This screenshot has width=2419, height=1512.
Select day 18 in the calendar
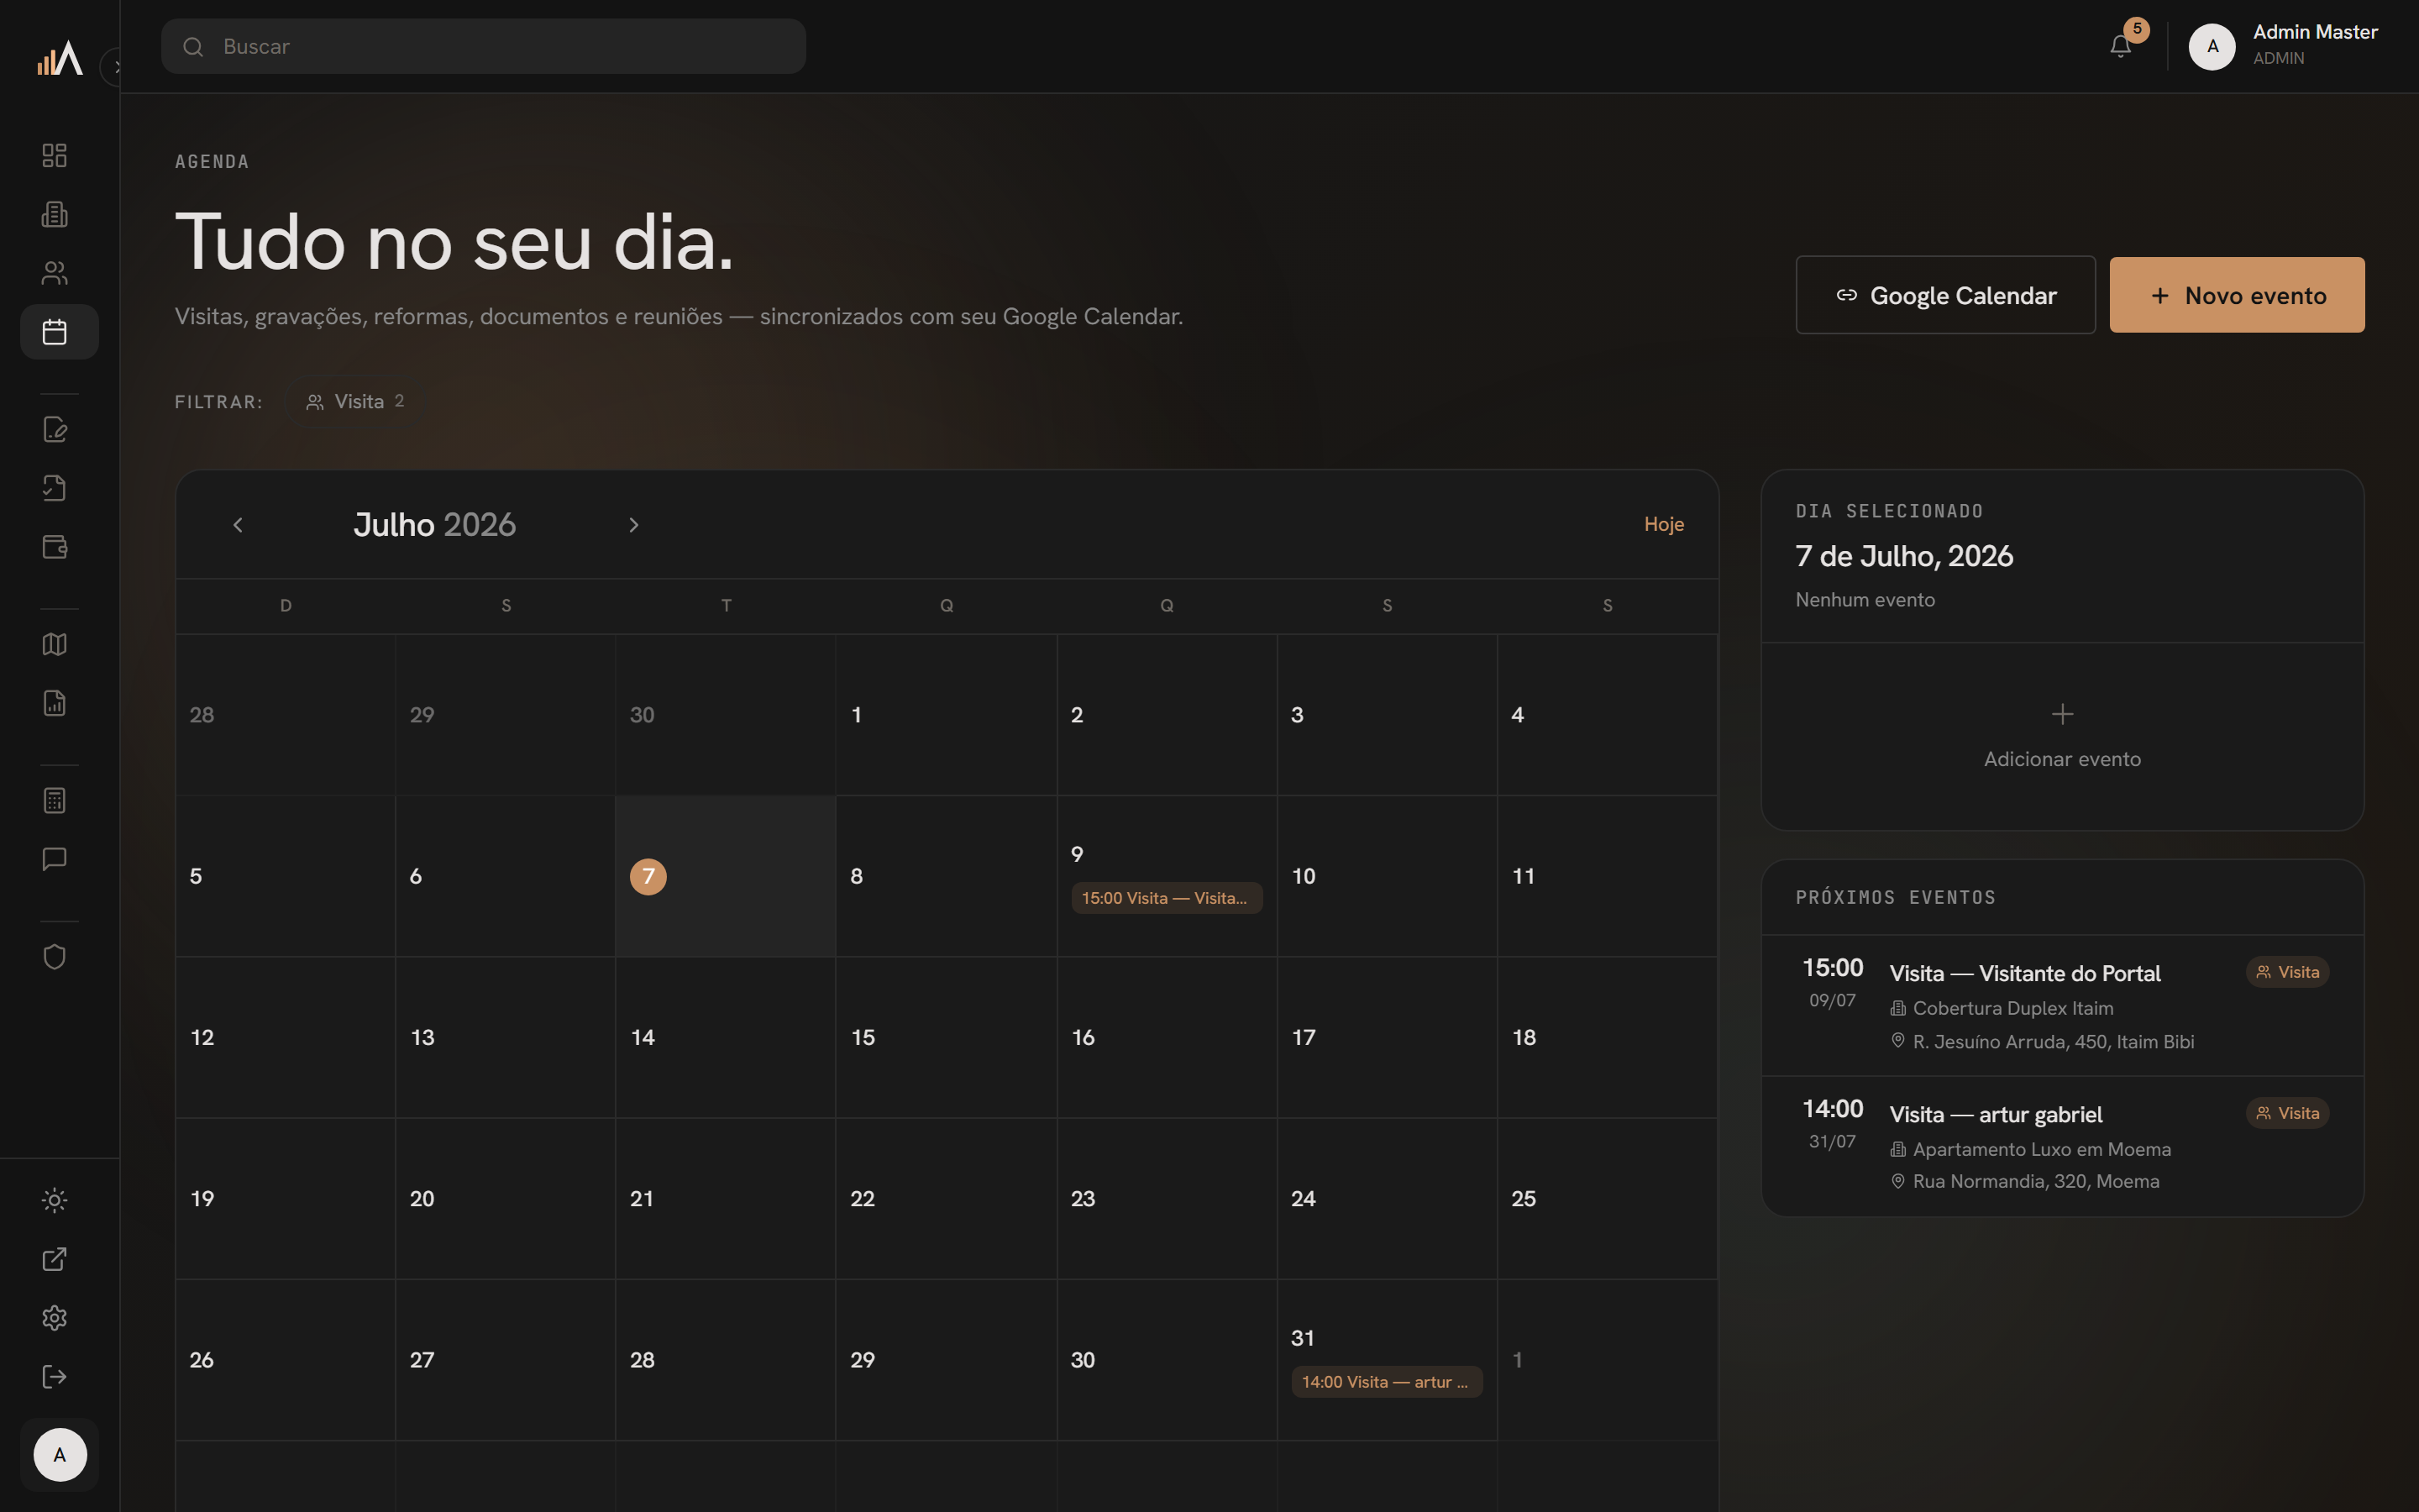pyautogui.click(x=1608, y=1038)
